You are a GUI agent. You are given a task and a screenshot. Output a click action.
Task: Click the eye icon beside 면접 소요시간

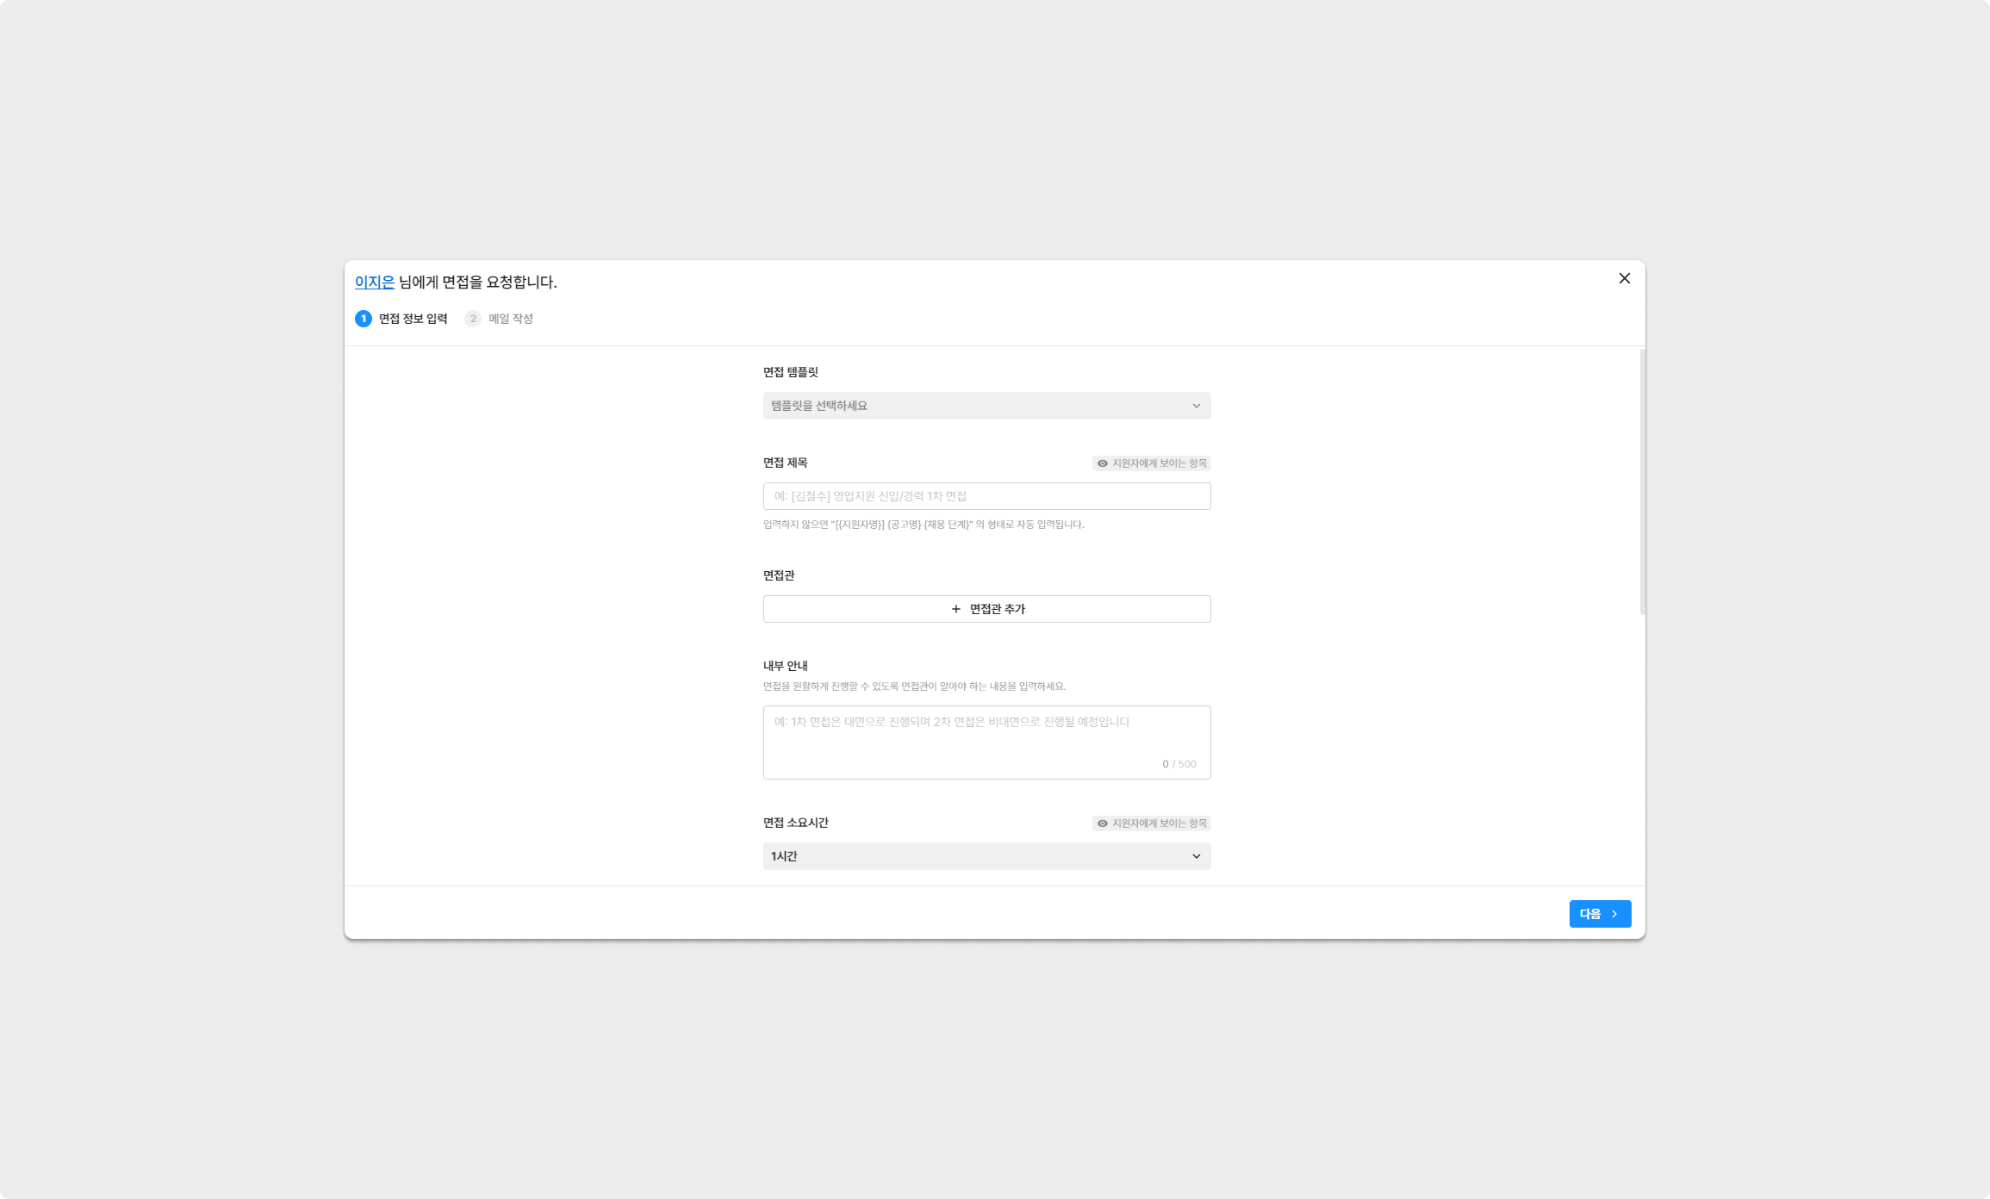(1103, 823)
